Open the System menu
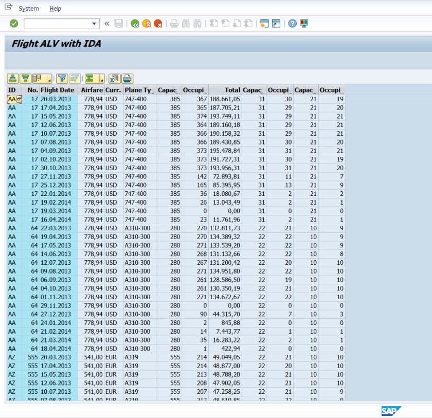The height and width of the screenshot is (418, 432). (x=28, y=9)
